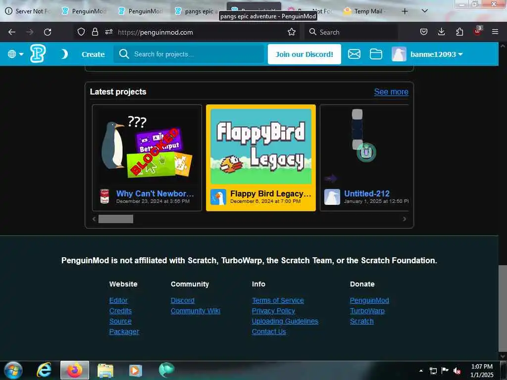
Task: Click the author avatar next to Untitled-212
Action: [332, 197]
